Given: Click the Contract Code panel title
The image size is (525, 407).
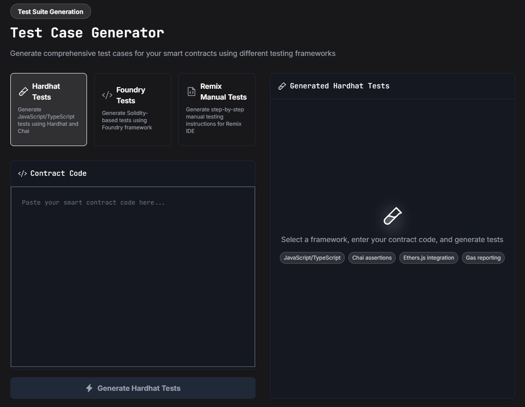Looking at the screenshot, I should tap(59, 174).
